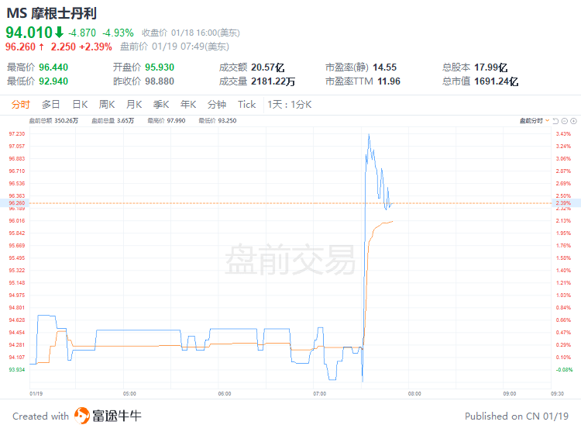Switch to the 分钟 tab
Viewport: 581px width, 432px height.
(216, 105)
